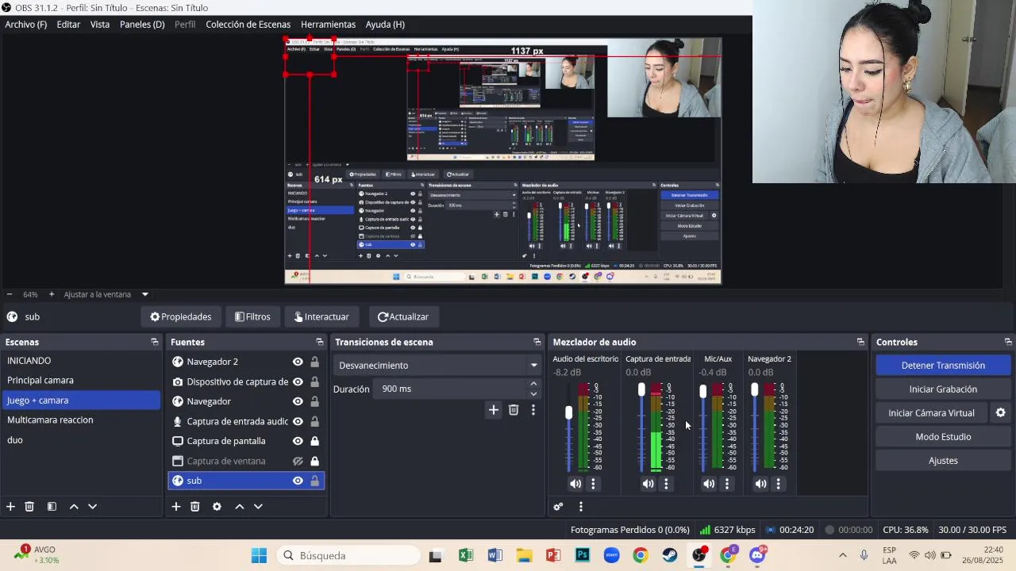The height and width of the screenshot is (571, 1016).
Task: Move scene down arrow in Escenas panel
Action: pos(92,507)
